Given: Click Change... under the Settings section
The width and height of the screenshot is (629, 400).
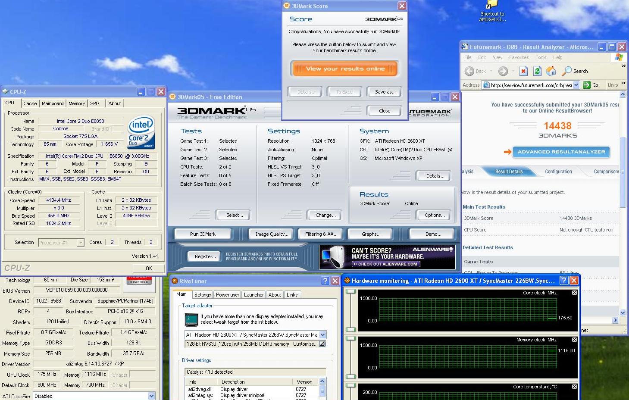Looking at the screenshot, I should pyautogui.click(x=325, y=215).
